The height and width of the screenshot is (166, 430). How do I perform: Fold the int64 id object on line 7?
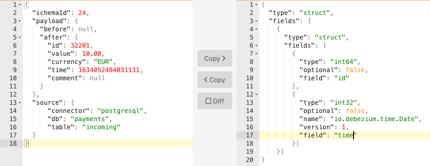(256, 54)
